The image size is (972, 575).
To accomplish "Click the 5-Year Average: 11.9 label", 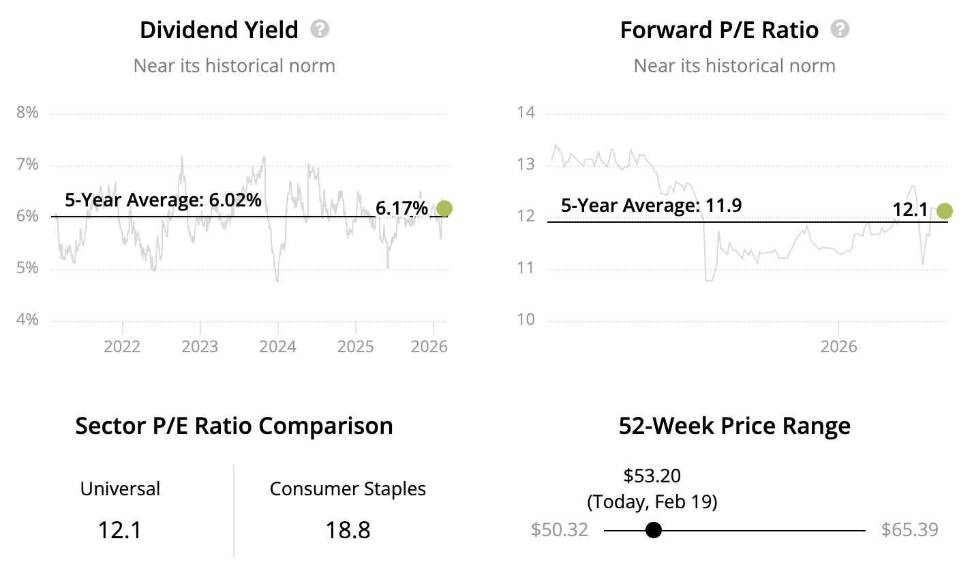I will click(651, 205).
